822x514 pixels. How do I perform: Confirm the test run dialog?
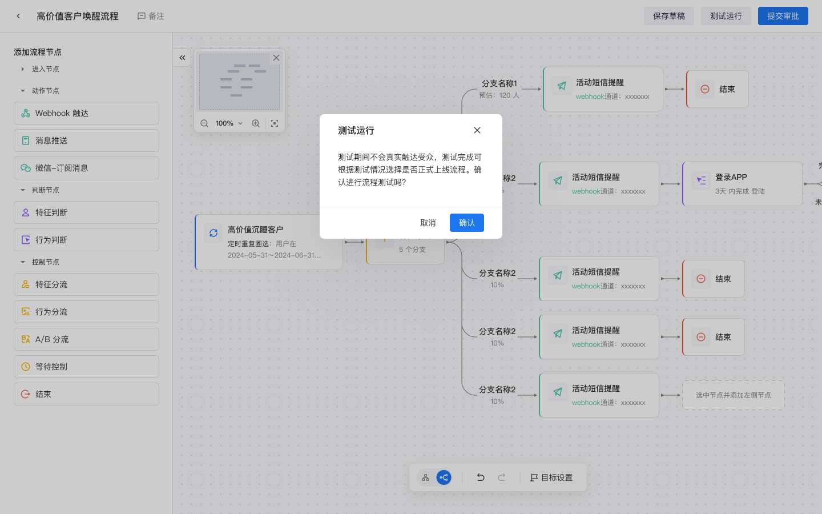[466, 223]
